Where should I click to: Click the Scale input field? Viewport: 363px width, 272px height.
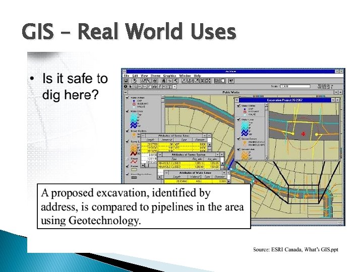point(295,86)
